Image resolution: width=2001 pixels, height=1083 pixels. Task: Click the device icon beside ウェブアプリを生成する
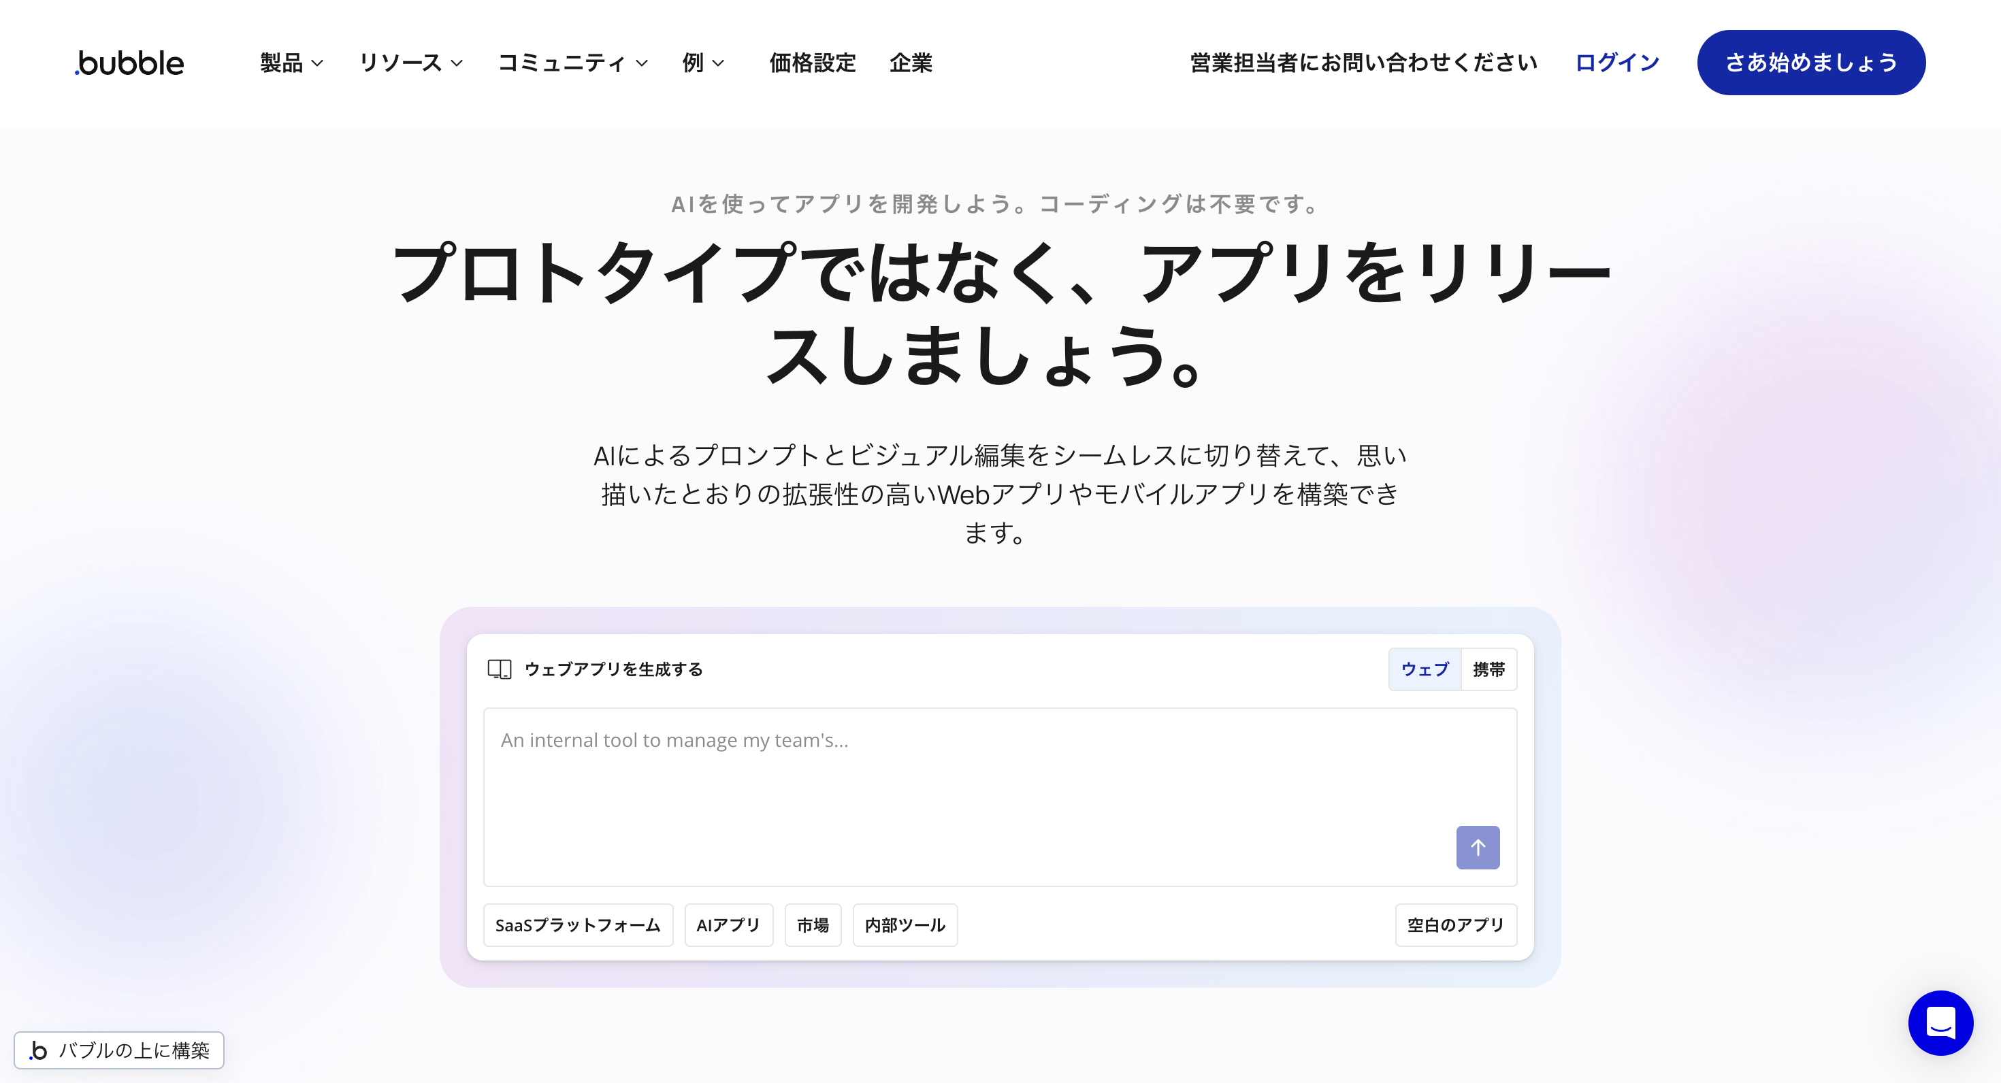click(x=500, y=669)
